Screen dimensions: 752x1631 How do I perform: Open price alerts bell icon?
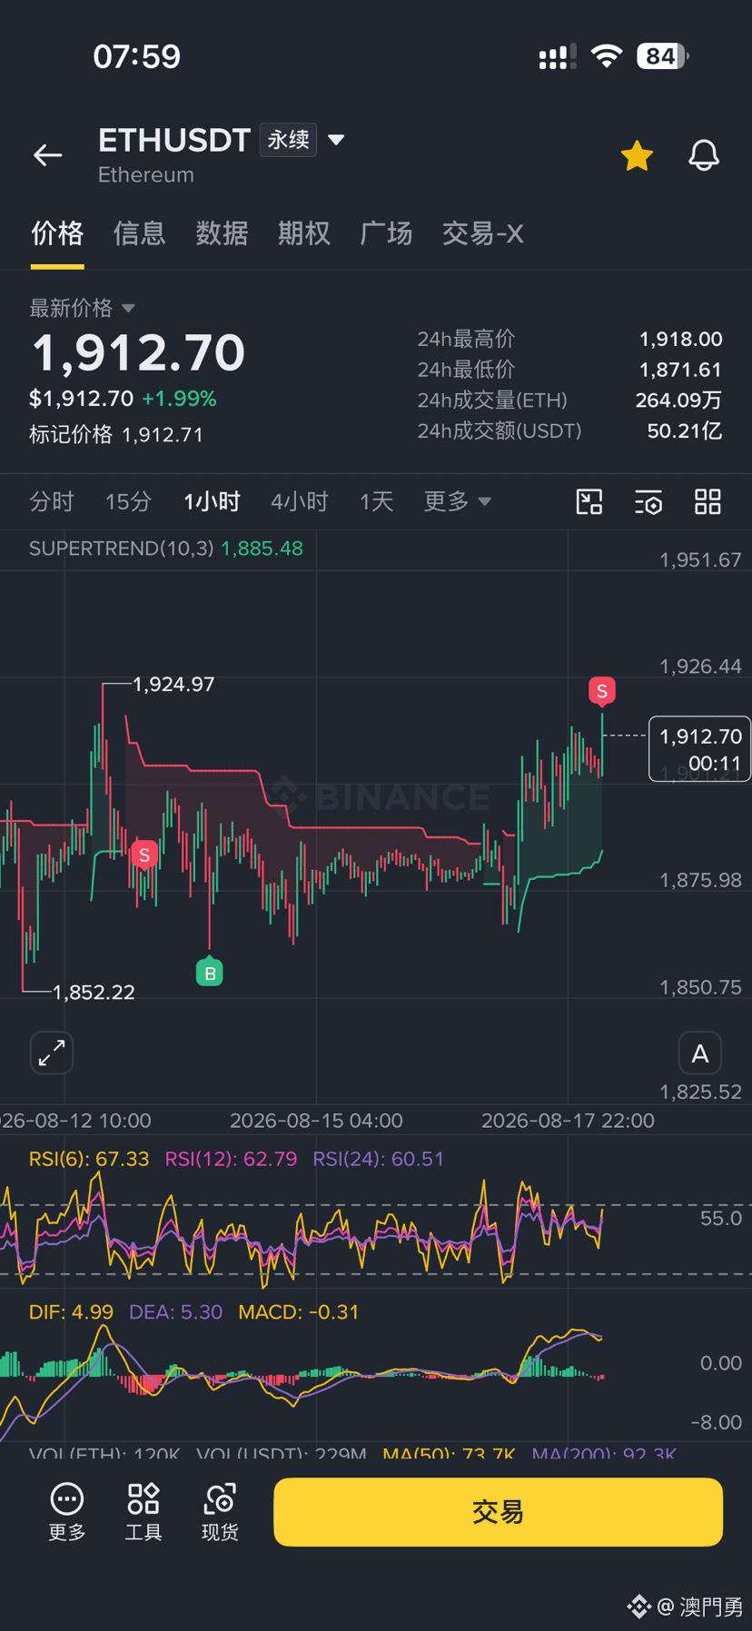point(704,156)
